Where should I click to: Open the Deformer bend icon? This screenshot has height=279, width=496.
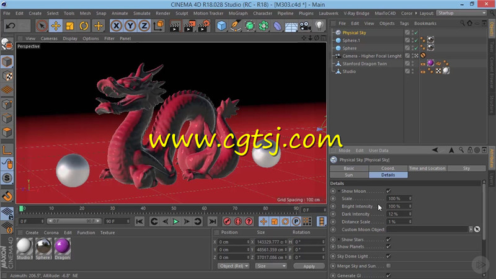pyautogui.click(x=277, y=25)
